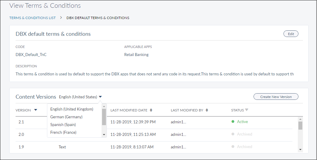Pick French (France) from the dropdown

point(63,132)
